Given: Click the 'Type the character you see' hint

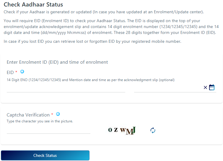Looking at the screenshot, I should (40, 121).
